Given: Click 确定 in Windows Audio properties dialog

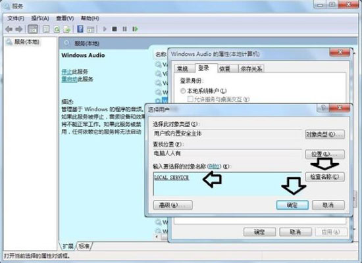Looking at the screenshot, I should coord(259,232).
